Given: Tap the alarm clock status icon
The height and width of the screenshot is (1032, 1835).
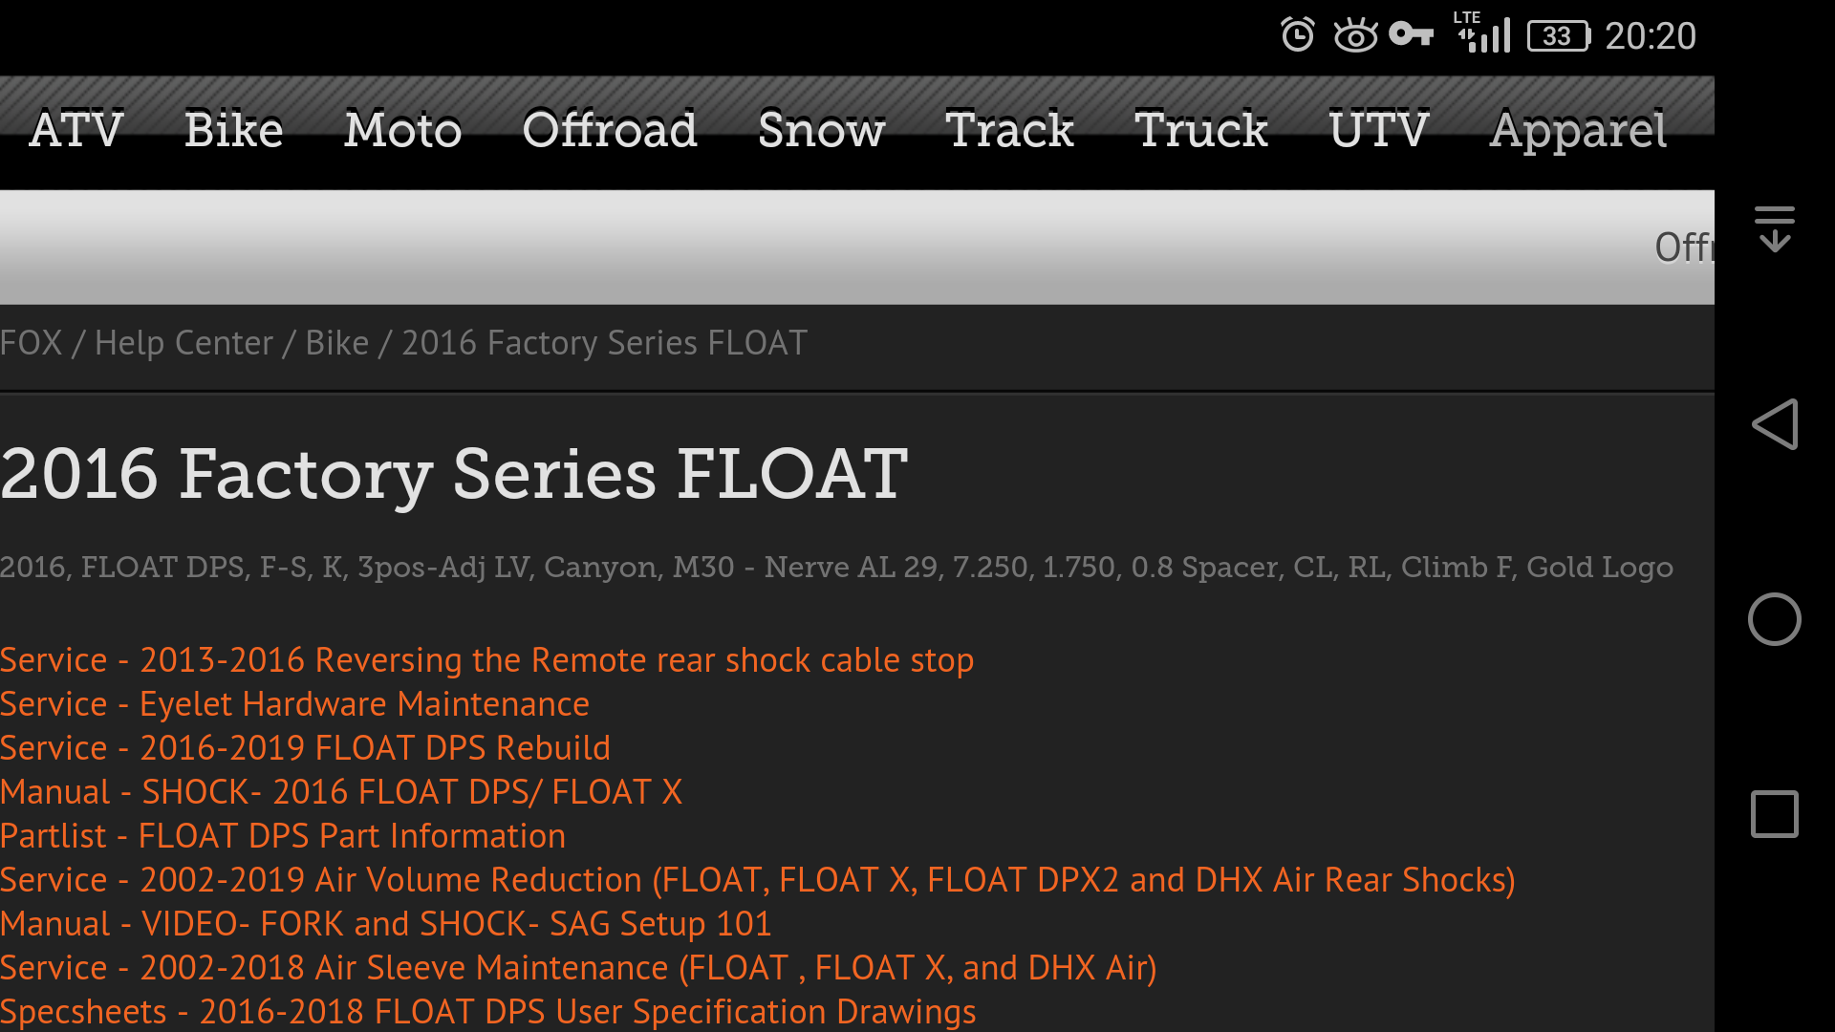Looking at the screenshot, I should coord(1298,35).
